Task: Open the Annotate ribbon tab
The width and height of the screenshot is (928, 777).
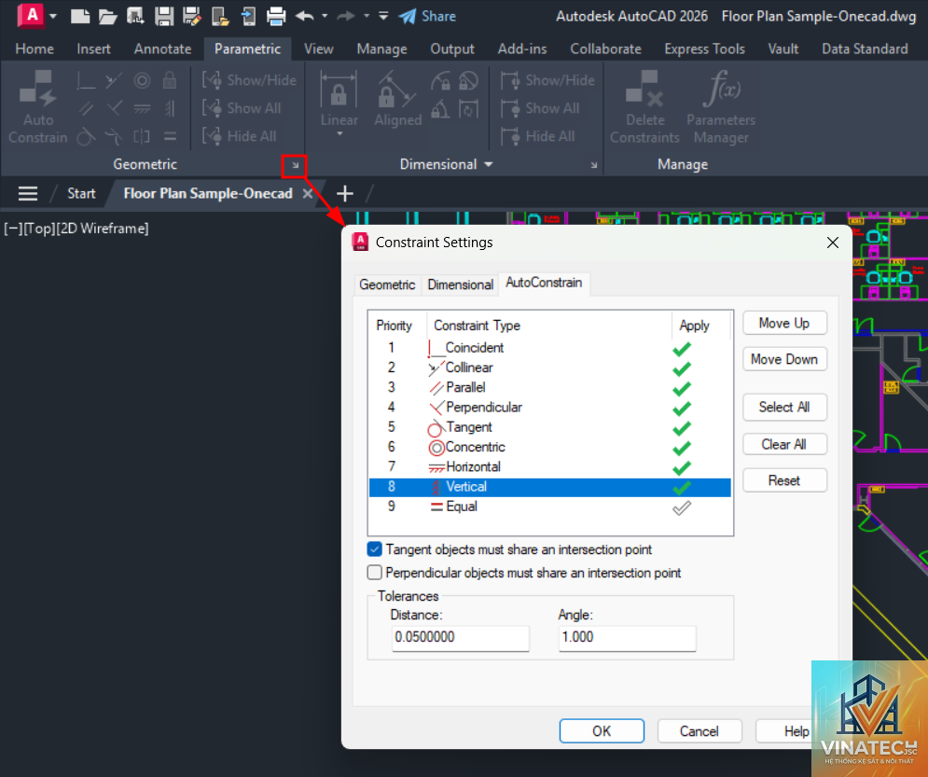Action: tap(163, 49)
